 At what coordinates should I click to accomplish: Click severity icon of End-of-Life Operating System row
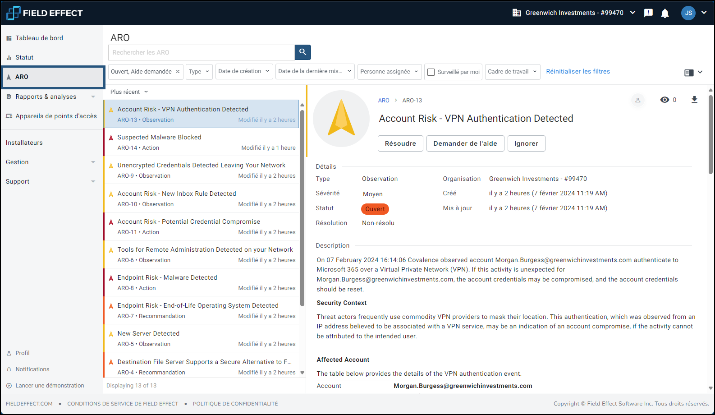click(111, 306)
